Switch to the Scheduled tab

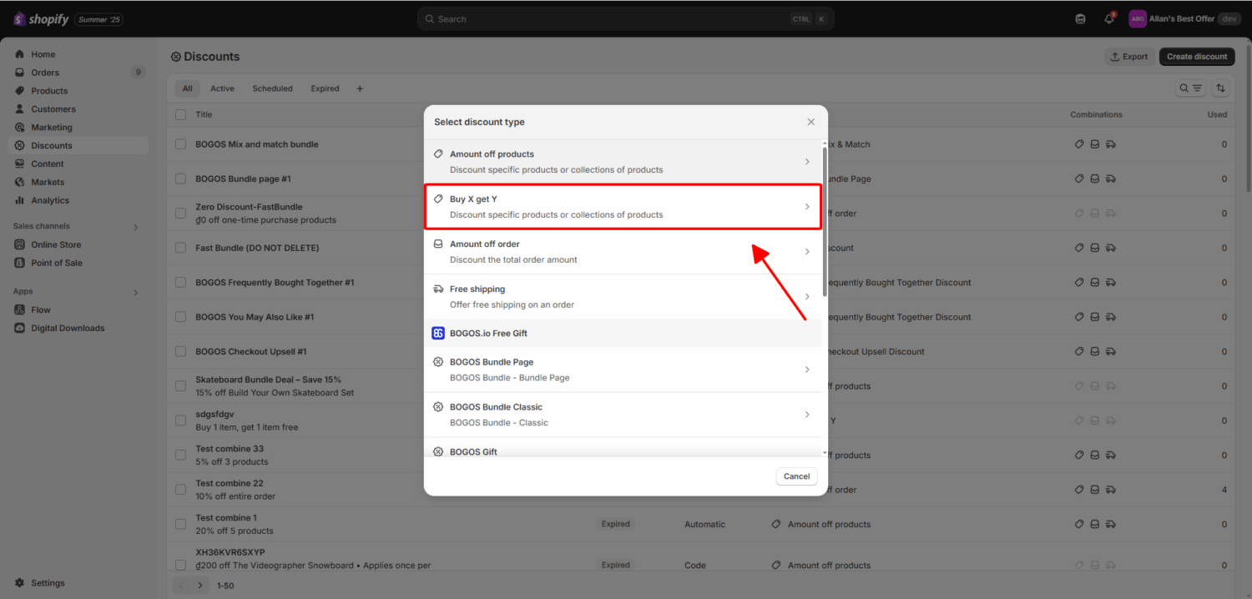[x=273, y=88]
